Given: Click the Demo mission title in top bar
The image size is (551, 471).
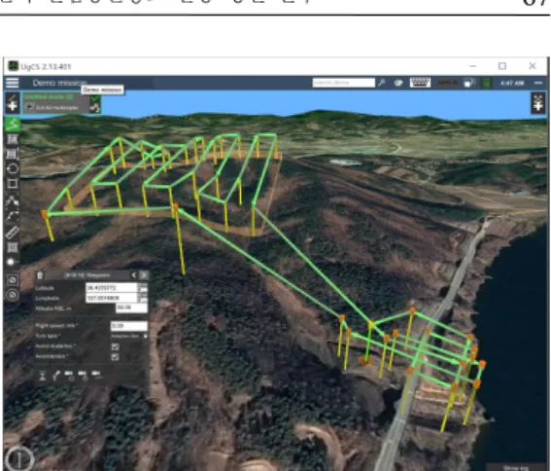Looking at the screenshot, I should [59, 83].
